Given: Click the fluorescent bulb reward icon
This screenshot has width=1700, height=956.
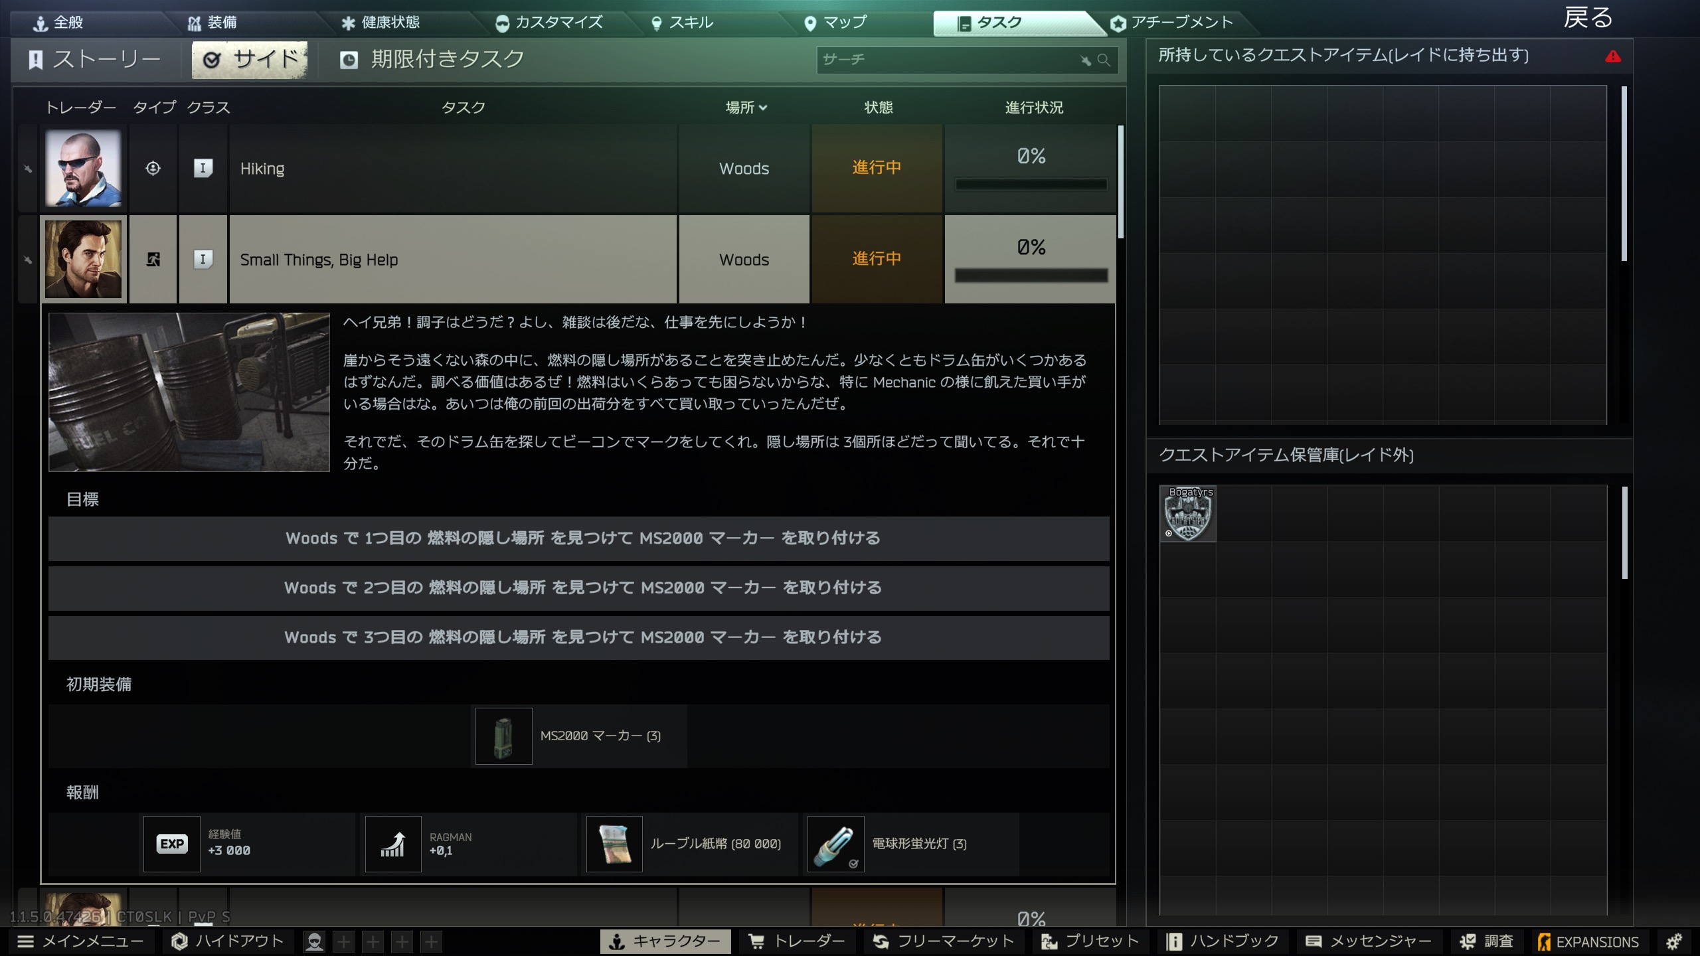Looking at the screenshot, I should click(x=835, y=844).
